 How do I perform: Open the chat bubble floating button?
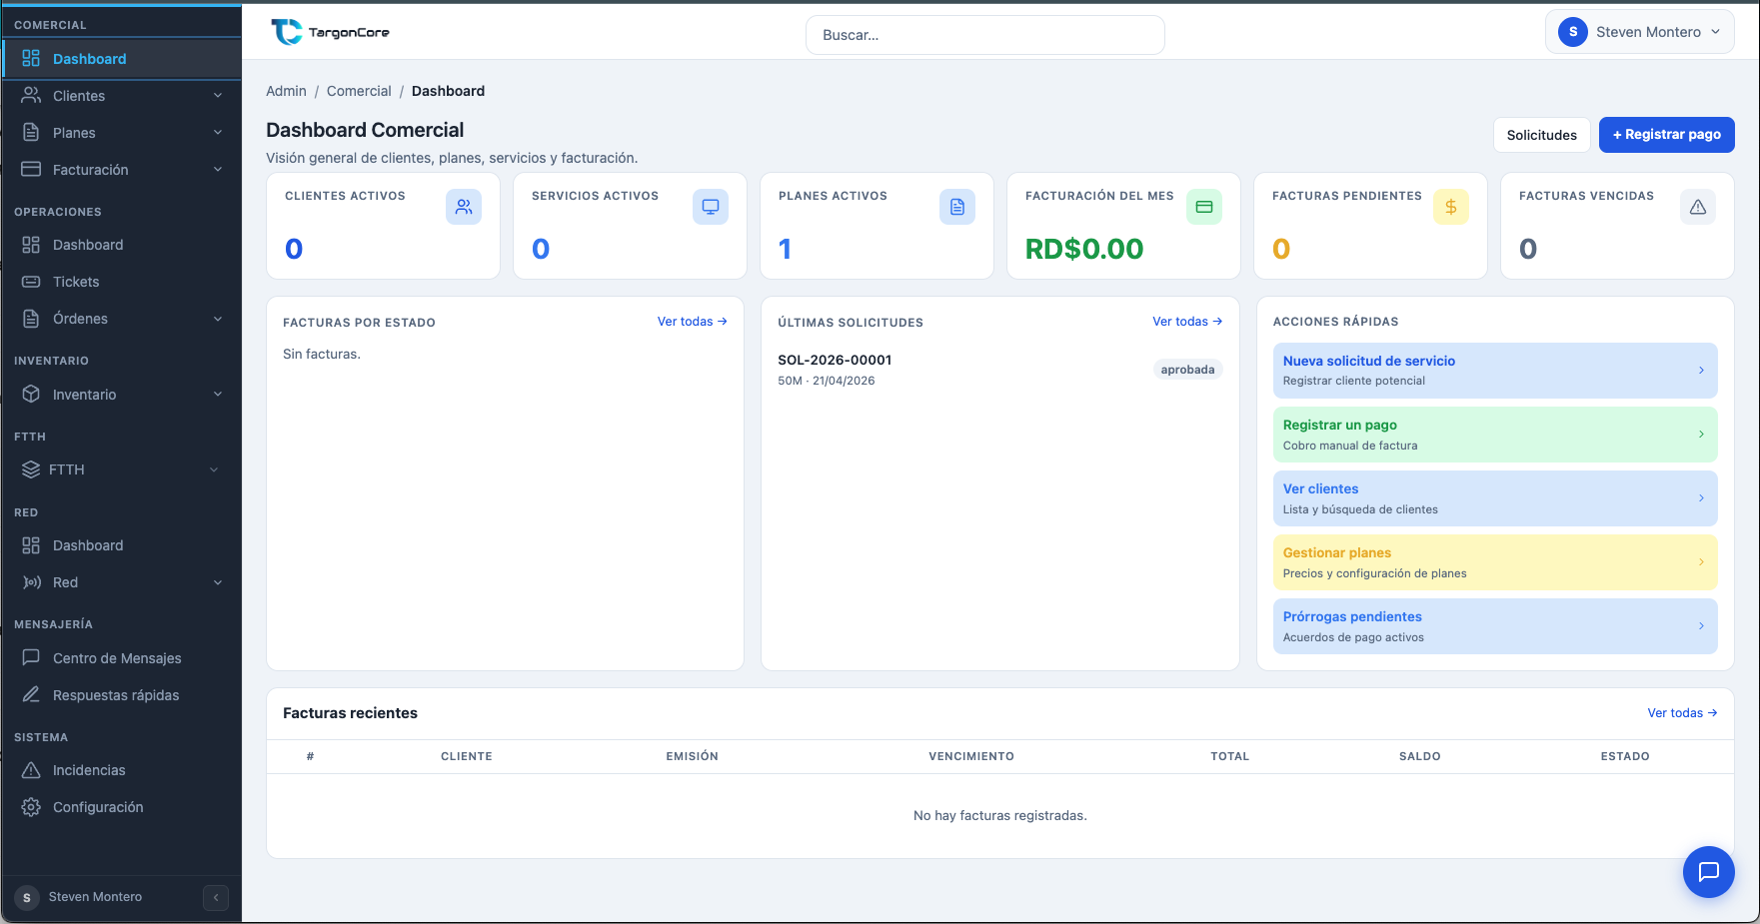click(1708, 871)
